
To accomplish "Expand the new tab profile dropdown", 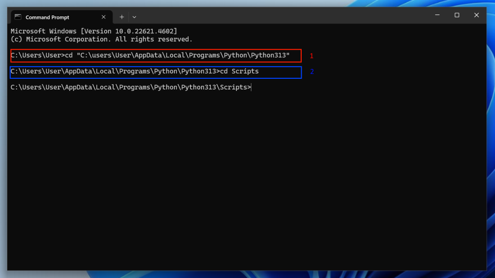I will (134, 17).
